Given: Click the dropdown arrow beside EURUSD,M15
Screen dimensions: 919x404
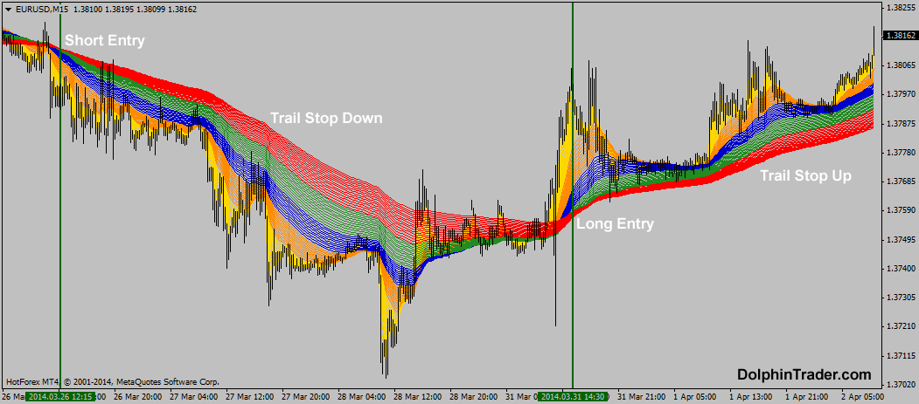Looking at the screenshot, I should point(7,9).
